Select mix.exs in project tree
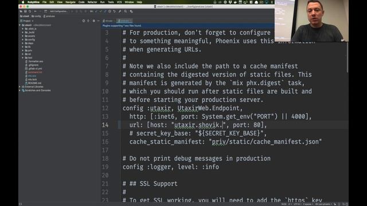Viewport: 367px width, 206px height. coord(30,76)
